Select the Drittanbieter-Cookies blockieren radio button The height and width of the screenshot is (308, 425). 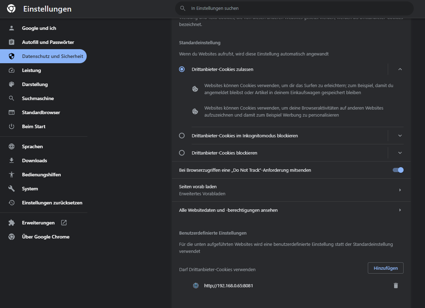(182, 153)
